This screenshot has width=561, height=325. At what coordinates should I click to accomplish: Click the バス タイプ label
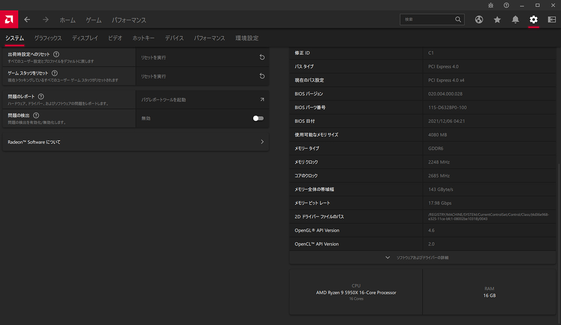pyautogui.click(x=304, y=67)
